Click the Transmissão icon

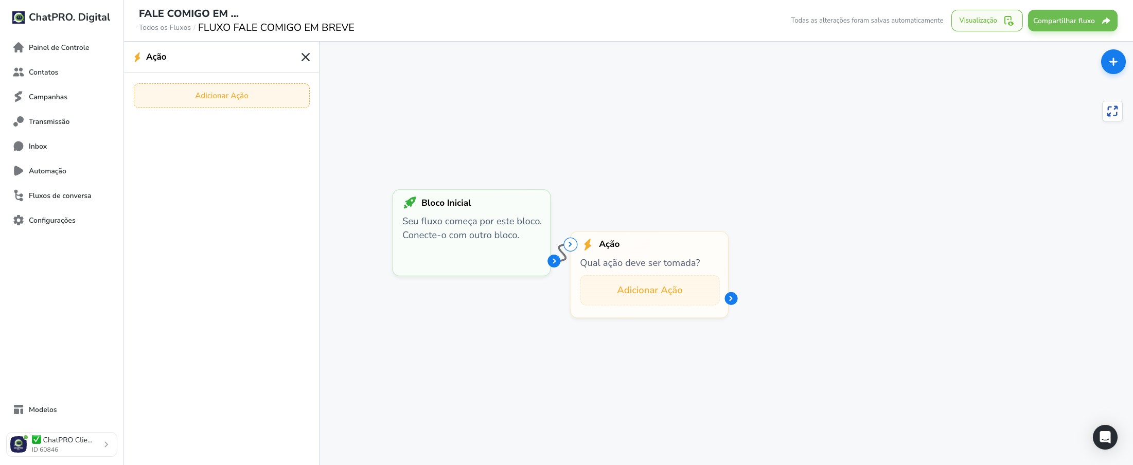click(19, 121)
